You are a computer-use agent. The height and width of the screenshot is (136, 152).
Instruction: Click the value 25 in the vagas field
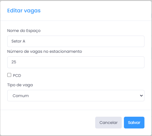point(14,62)
